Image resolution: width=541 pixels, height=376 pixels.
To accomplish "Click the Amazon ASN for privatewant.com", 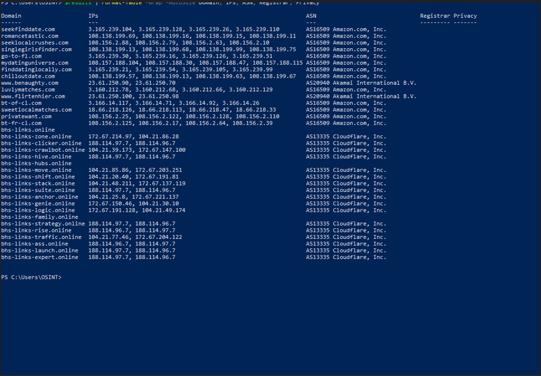I will coord(346,117).
